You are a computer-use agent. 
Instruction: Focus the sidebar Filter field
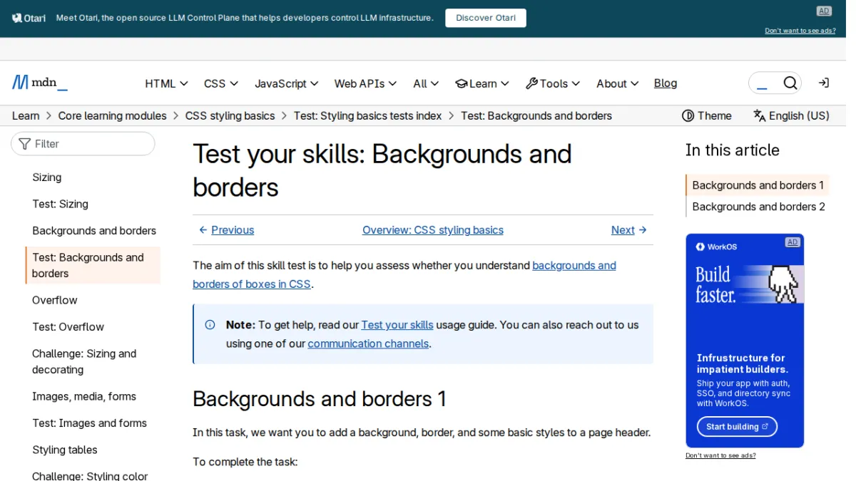point(83,144)
